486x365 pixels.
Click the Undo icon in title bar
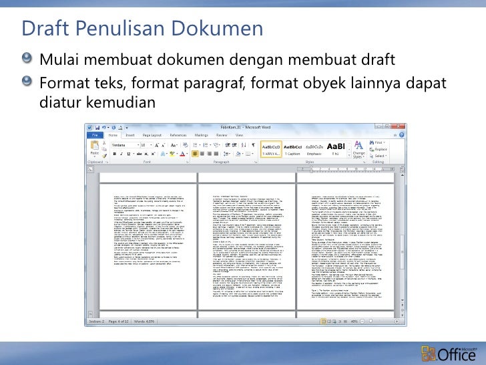tap(104, 128)
